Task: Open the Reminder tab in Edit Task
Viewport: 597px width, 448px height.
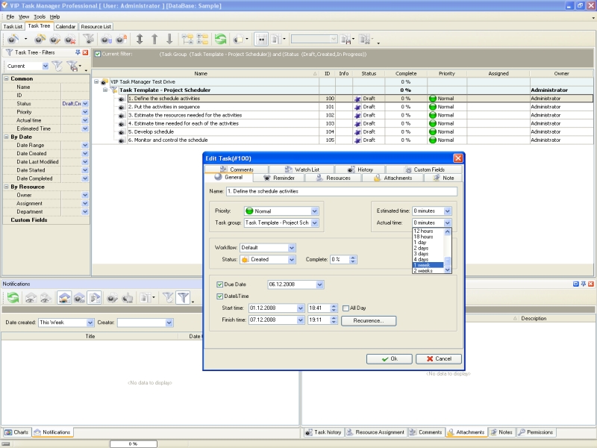Action: 279,178
